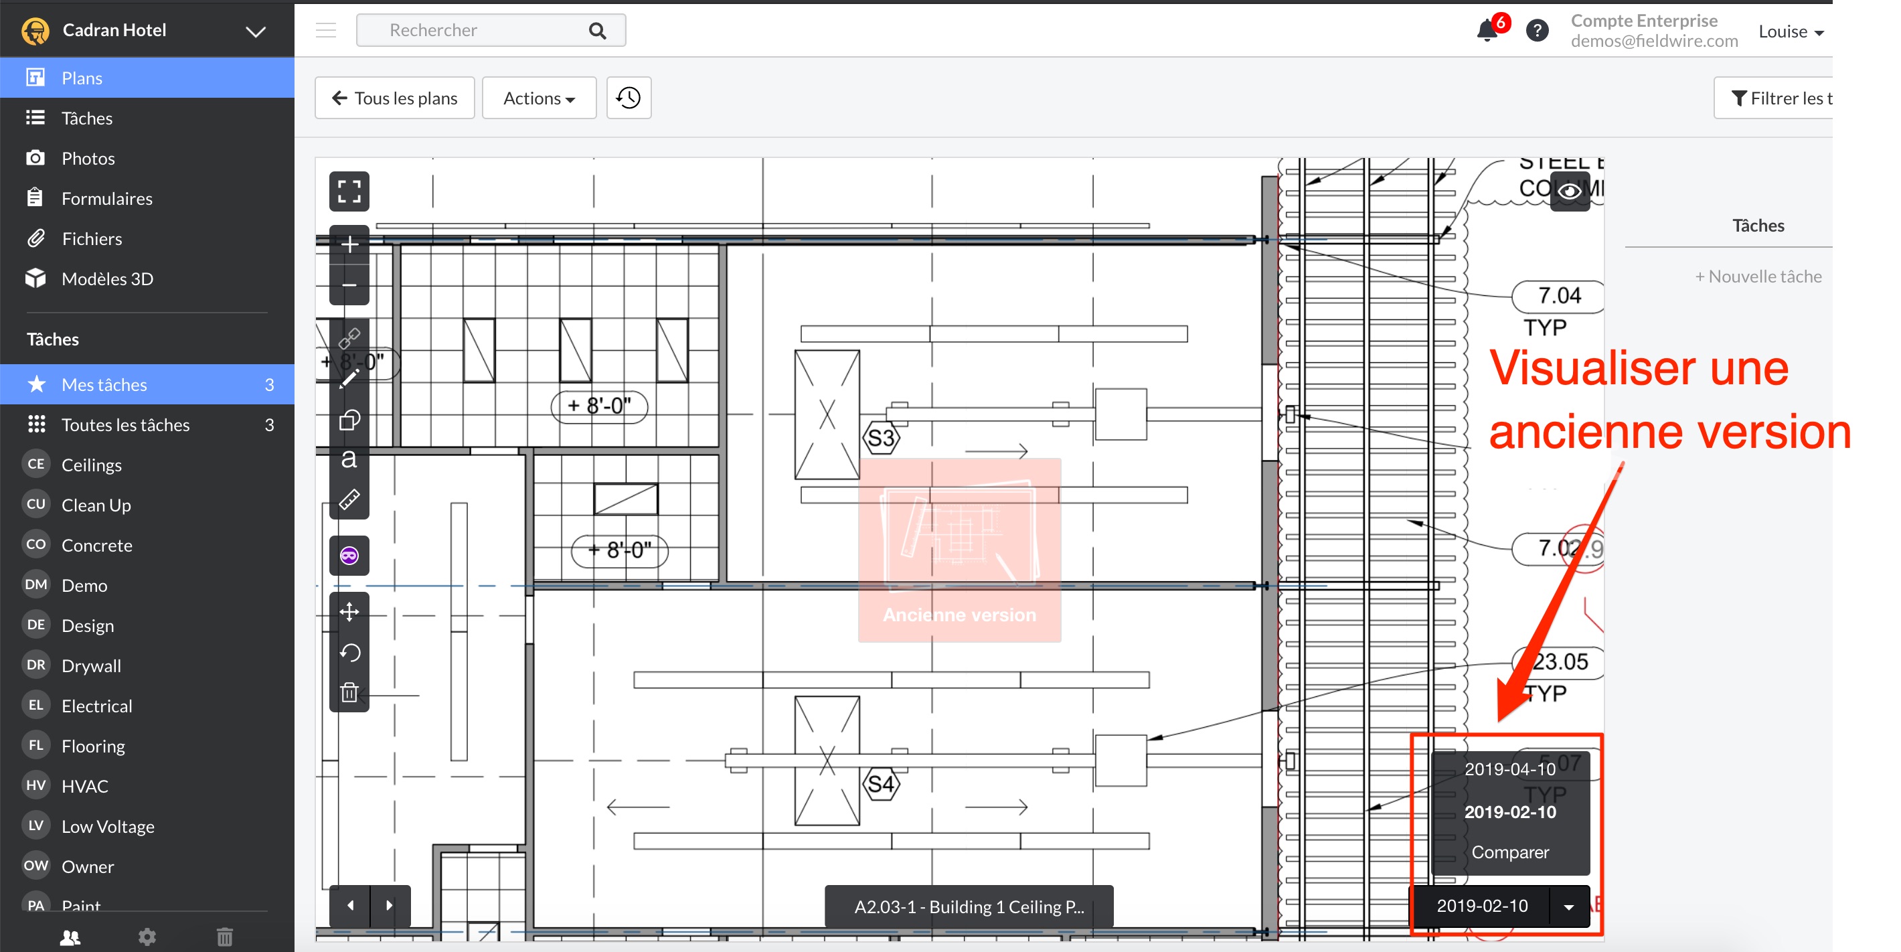Filter by the Concrete category
1901x952 pixels.
[147, 545]
